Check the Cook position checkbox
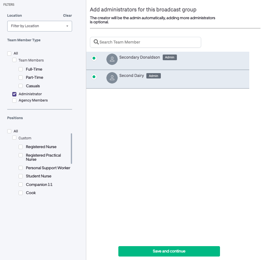Viewport: 265px width, 260px height. pos(21,193)
